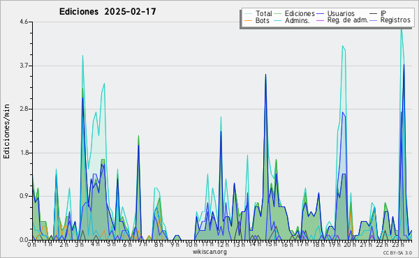The image size is (419, 258).
Task: Click the magenta Reg. de adm. legend swatch
Action: pos(320,20)
